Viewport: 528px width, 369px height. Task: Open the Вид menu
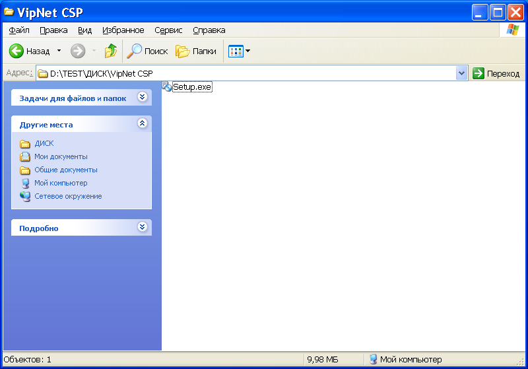click(85, 30)
